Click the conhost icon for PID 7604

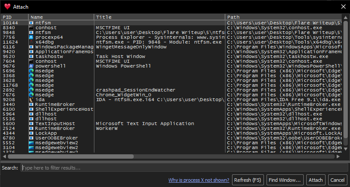coord(31,61)
